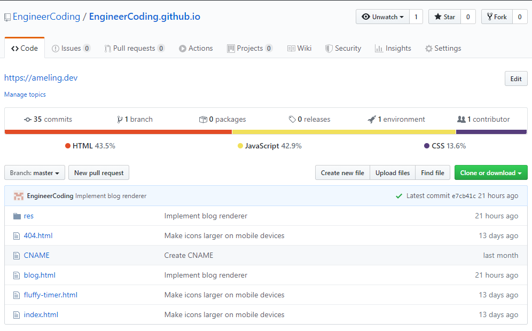Image resolution: width=532 pixels, height=331 pixels.
Task: Go to the Insights tab
Action: click(x=393, y=49)
